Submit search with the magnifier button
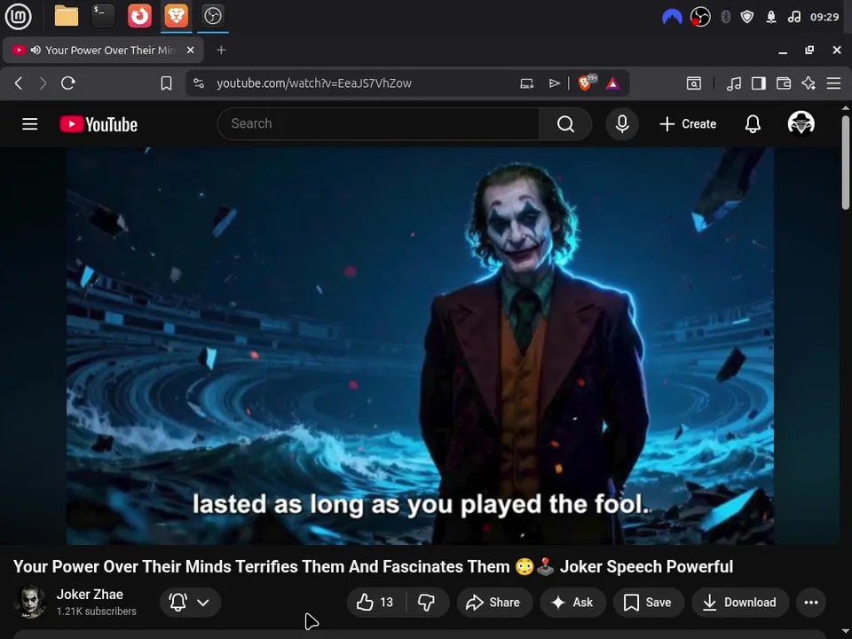Screen dimensions: 852x639 pyautogui.click(x=565, y=124)
